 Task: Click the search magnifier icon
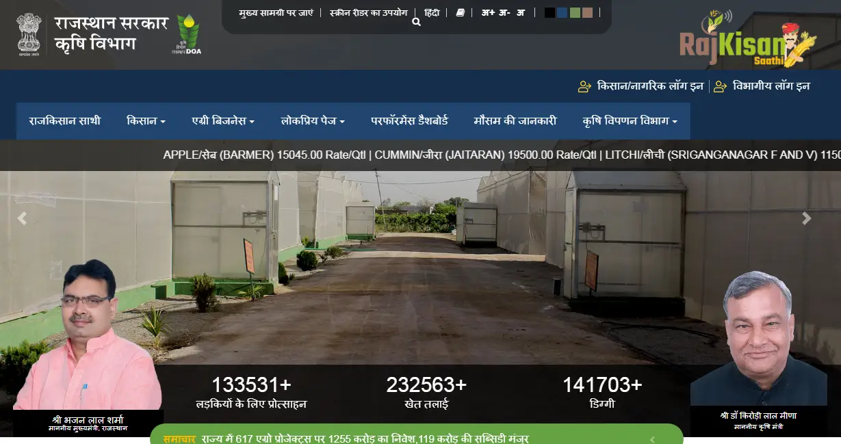[416, 22]
